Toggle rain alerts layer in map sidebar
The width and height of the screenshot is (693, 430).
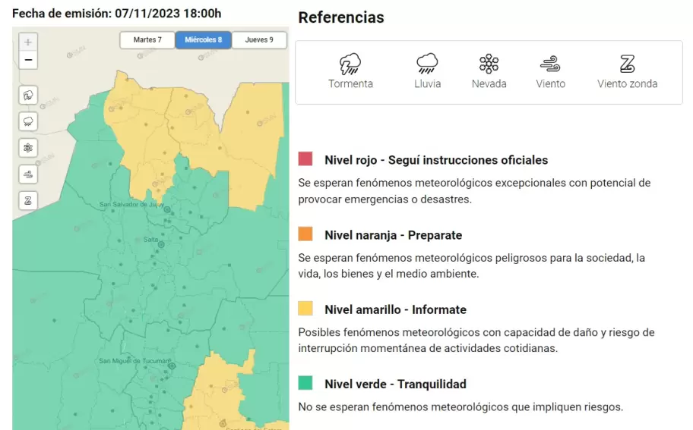(28, 121)
